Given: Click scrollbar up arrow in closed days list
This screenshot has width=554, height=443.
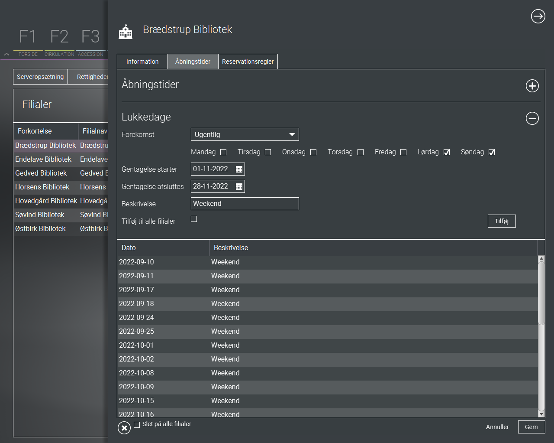Looking at the screenshot, I should click(541, 258).
